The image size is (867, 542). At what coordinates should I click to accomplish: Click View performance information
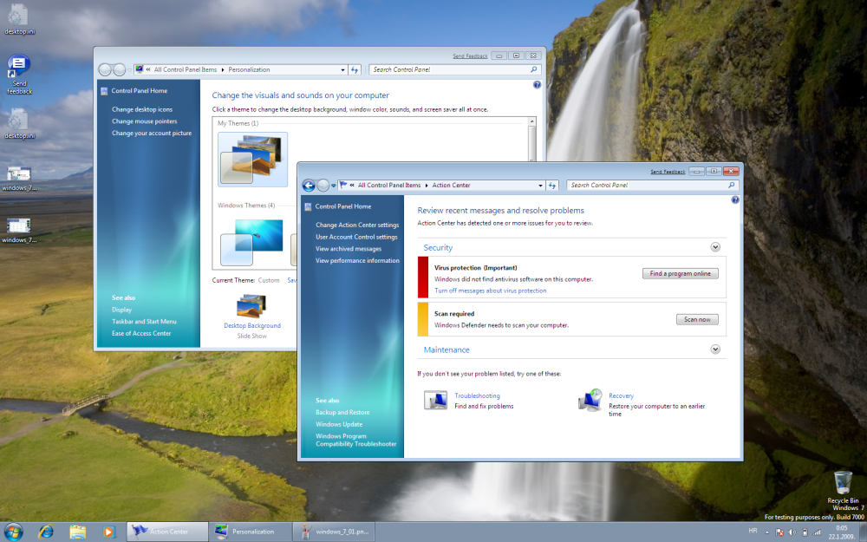(x=357, y=260)
